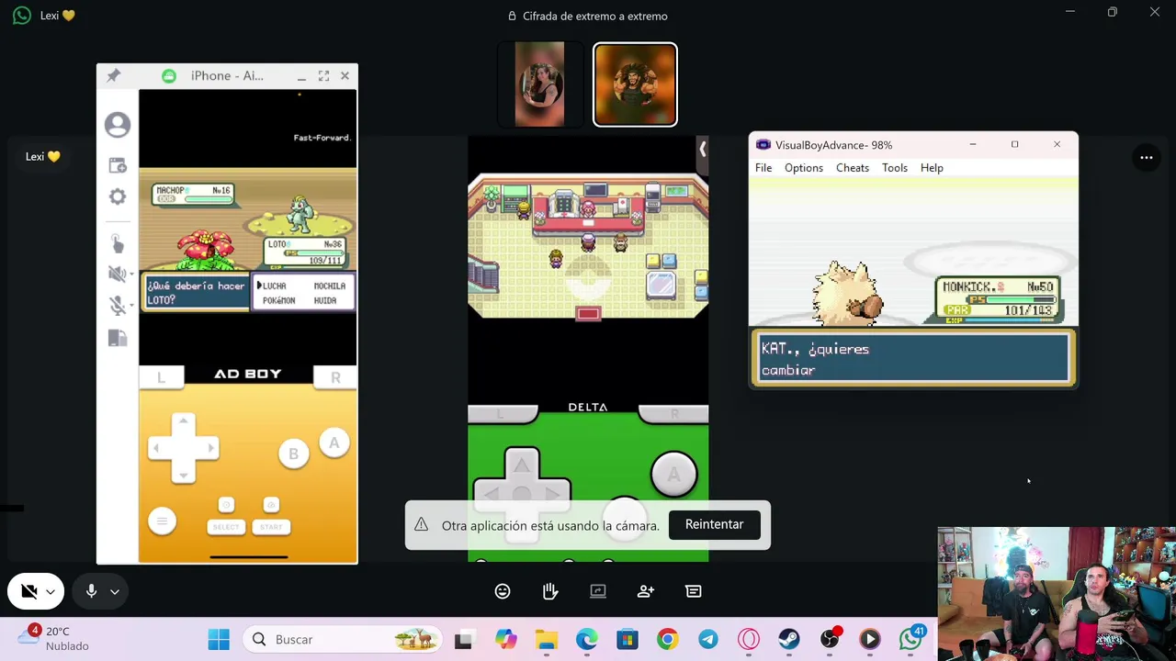Turn on the camera in the call

click(x=28, y=592)
